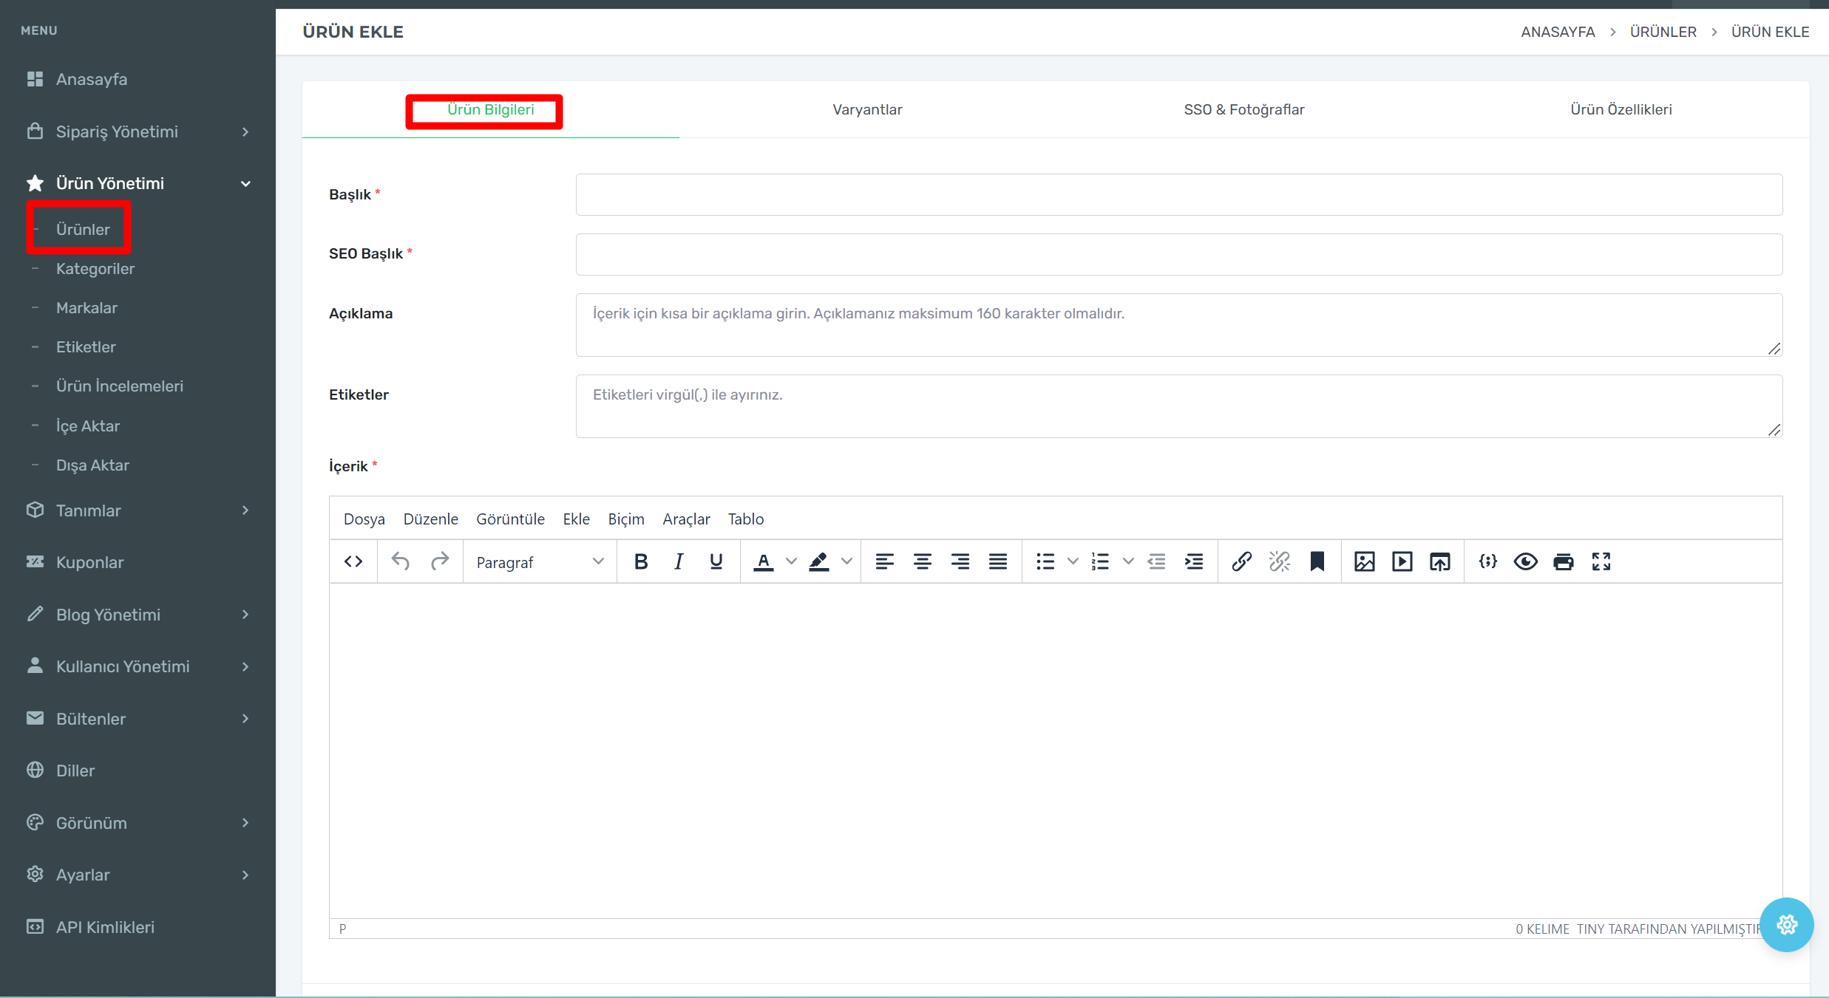Click ÜRÜNLER breadcrumb link
The image size is (1829, 998).
pos(1663,32)
